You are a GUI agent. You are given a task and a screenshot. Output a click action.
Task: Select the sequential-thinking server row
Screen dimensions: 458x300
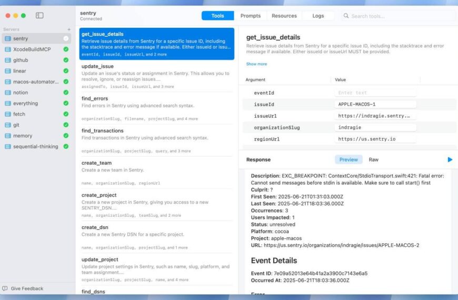click(x=36, y=147)
